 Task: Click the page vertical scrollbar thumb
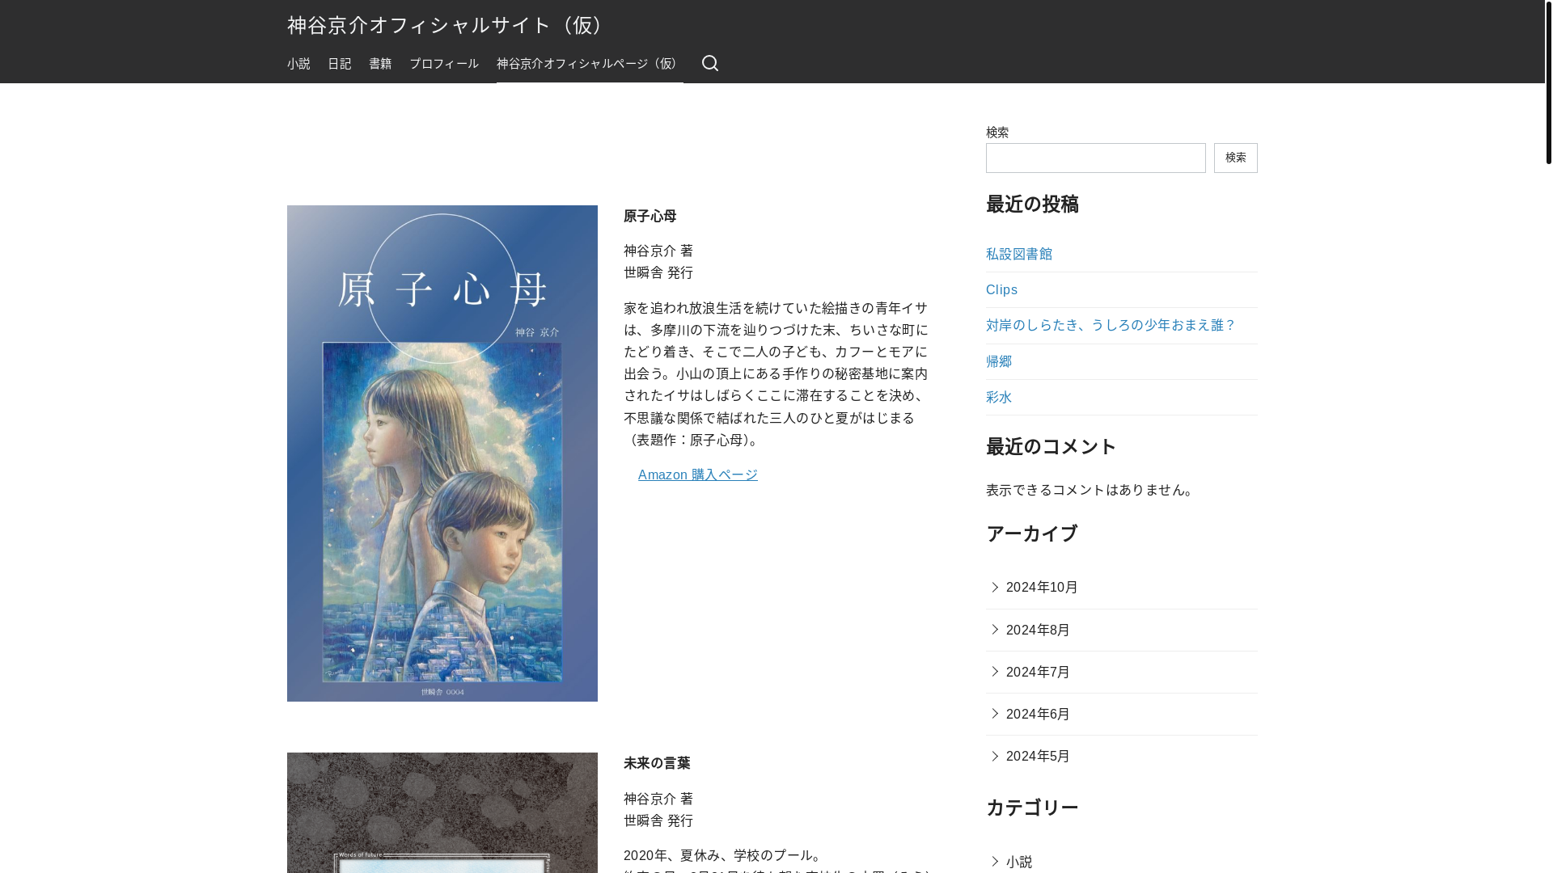[1548, 82]
